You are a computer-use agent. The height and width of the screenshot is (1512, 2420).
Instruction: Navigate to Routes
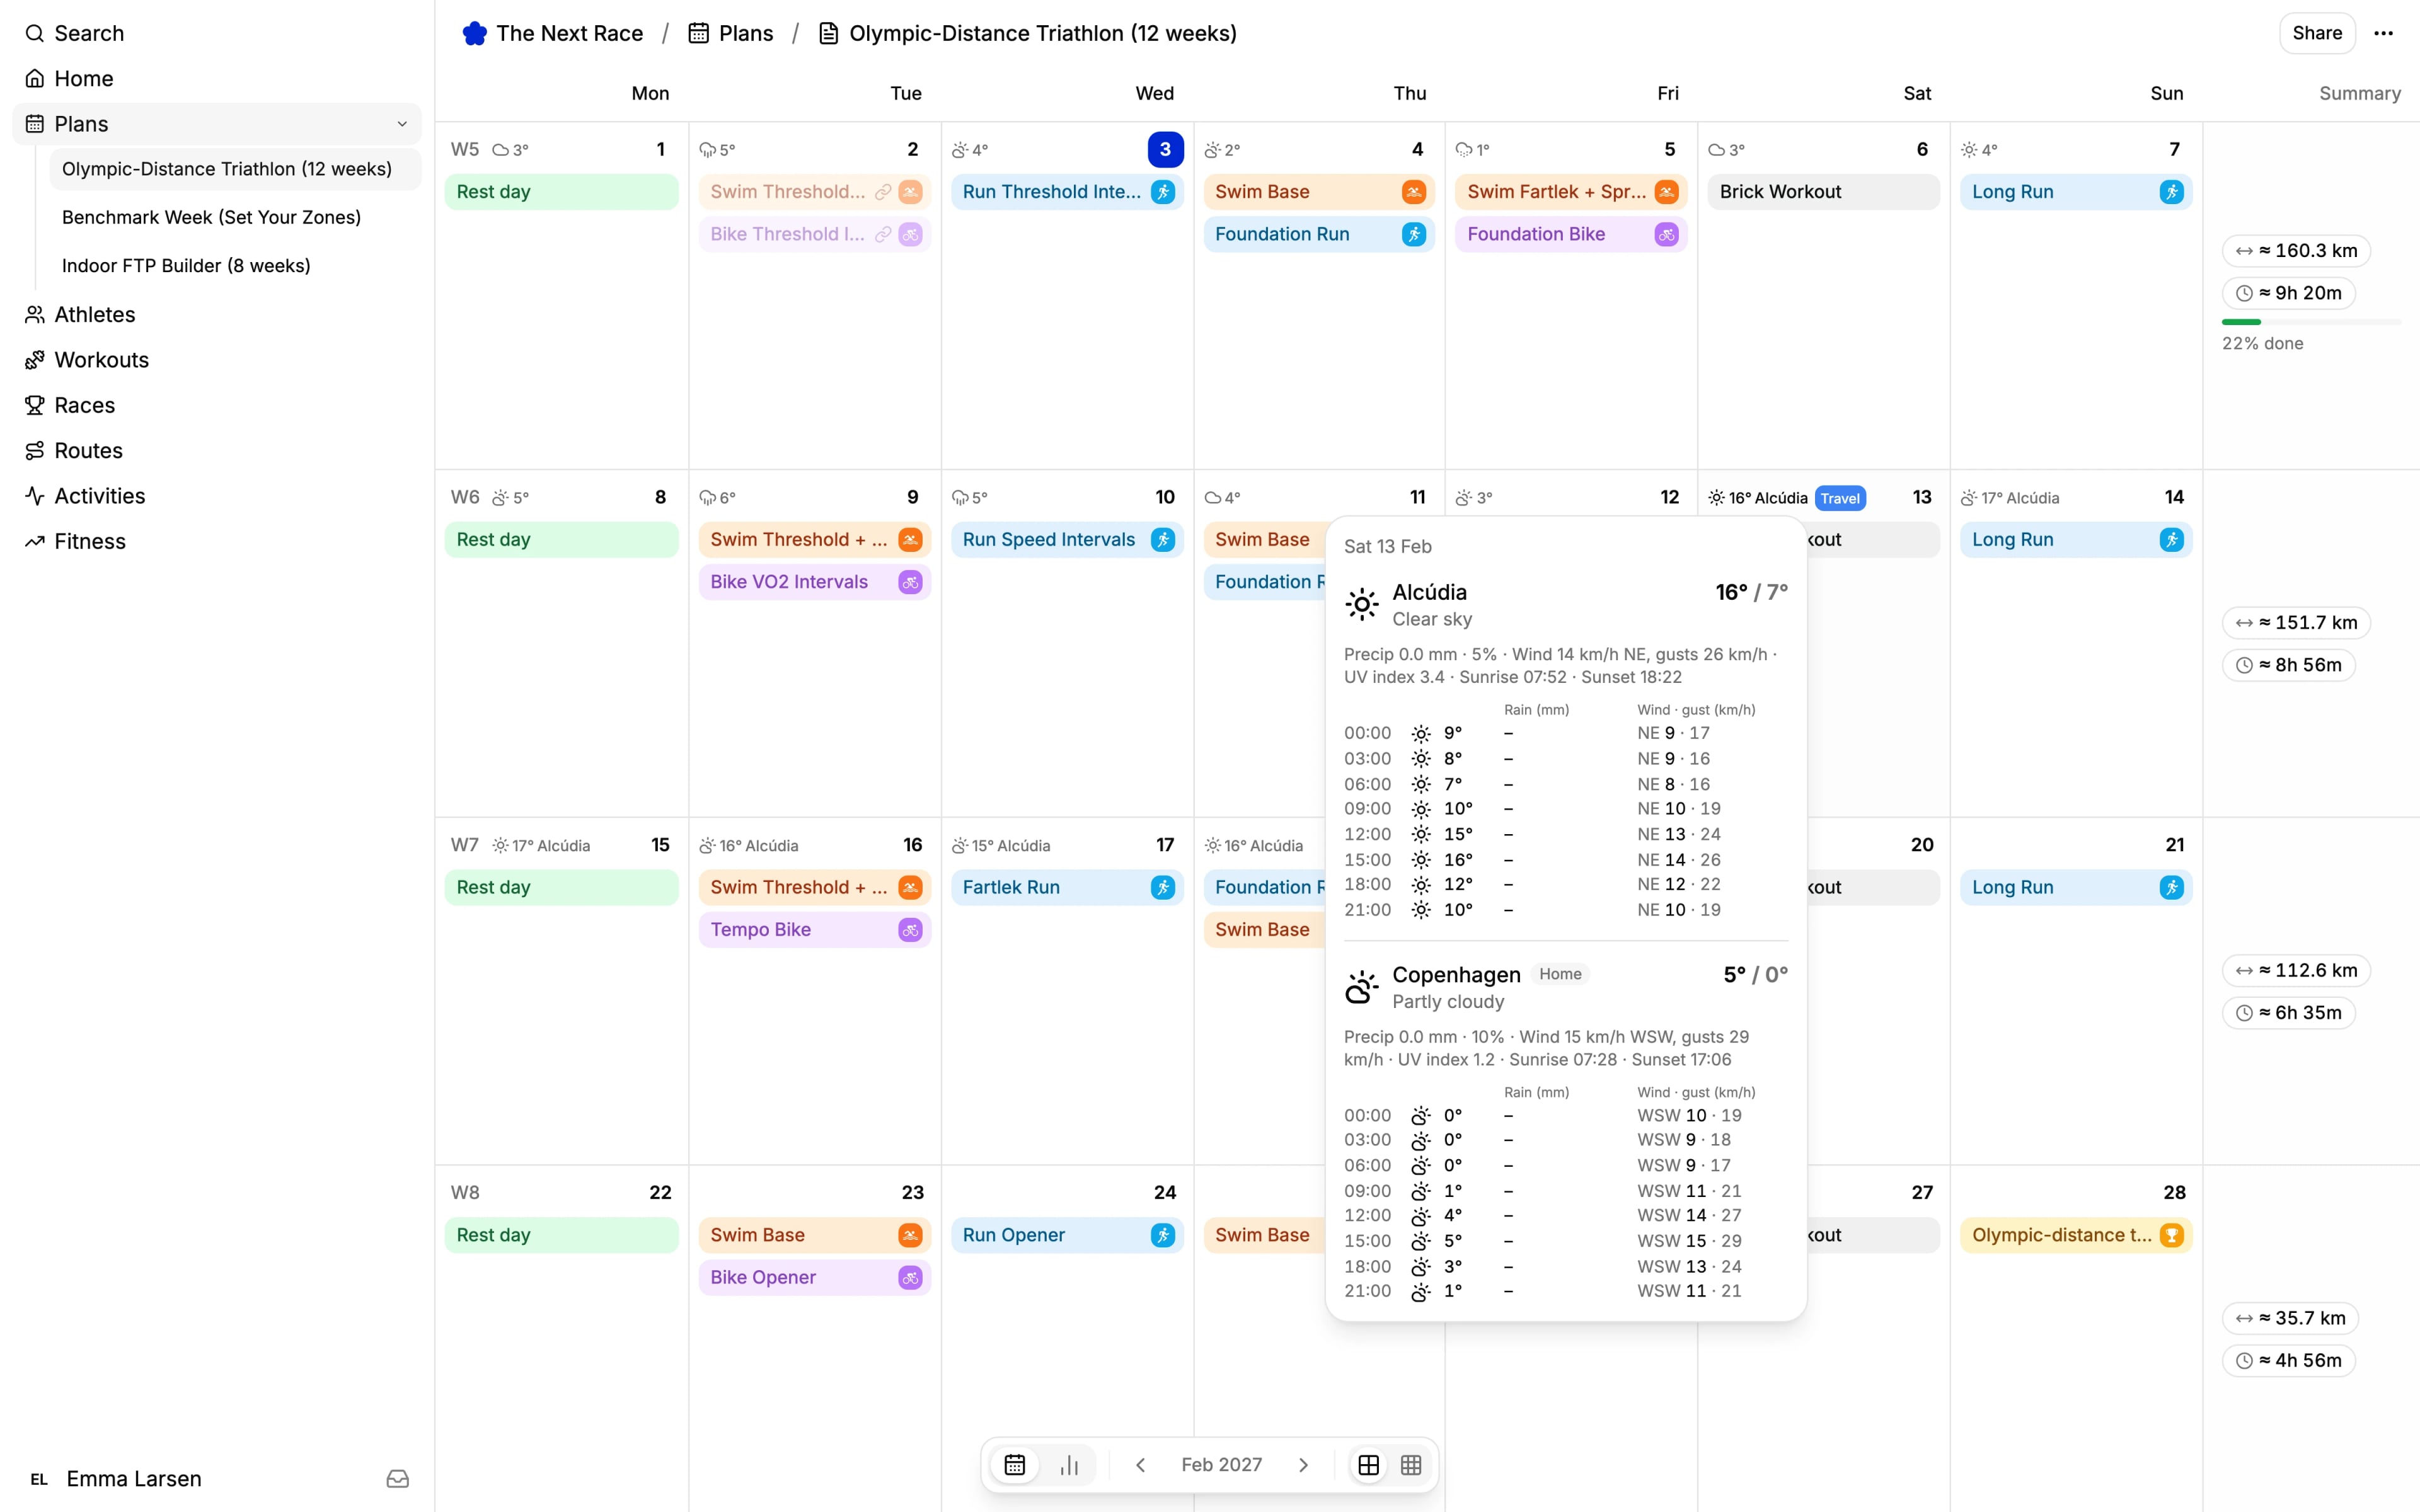(217, 451)
